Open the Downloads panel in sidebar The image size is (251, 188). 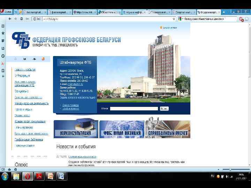(x=3, y=48)
